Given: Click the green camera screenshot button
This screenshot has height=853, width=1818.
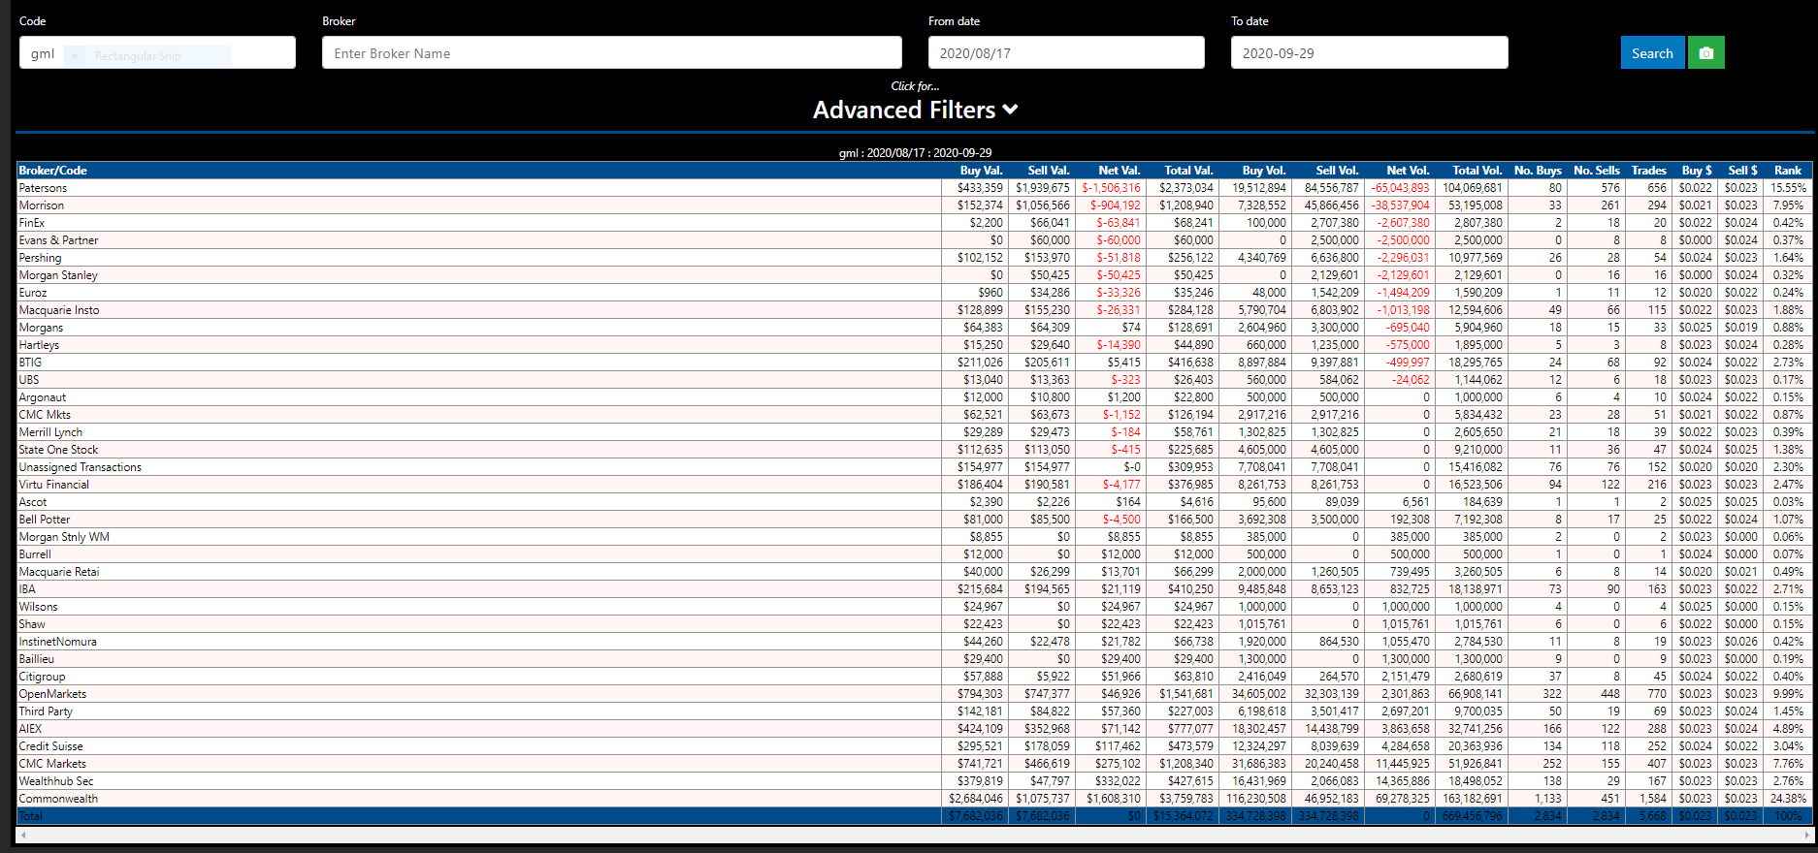Looking at the screenshot, I should 1706,53.
